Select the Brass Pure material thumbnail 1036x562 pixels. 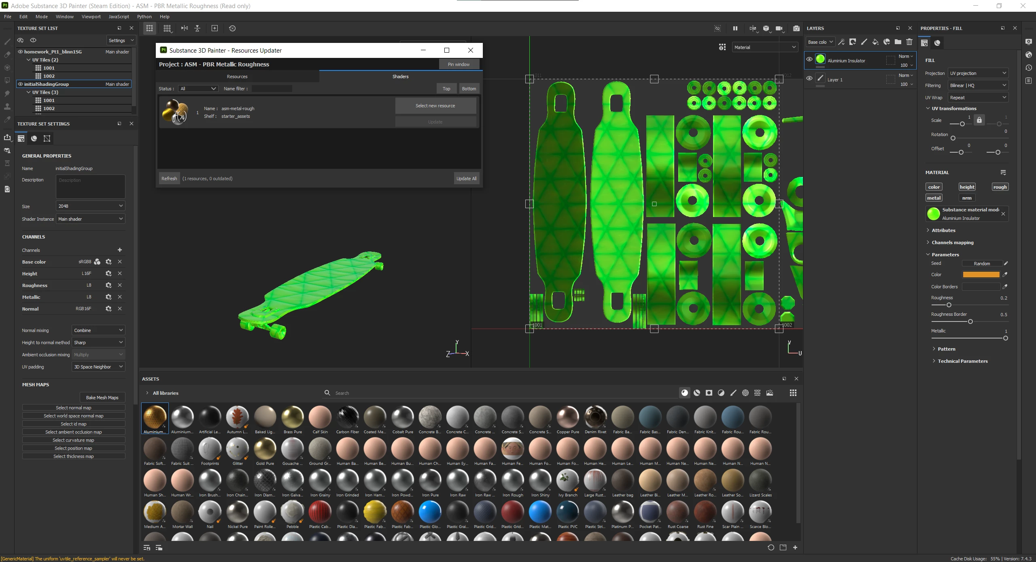pyautogui.click(x=293, y=418)
